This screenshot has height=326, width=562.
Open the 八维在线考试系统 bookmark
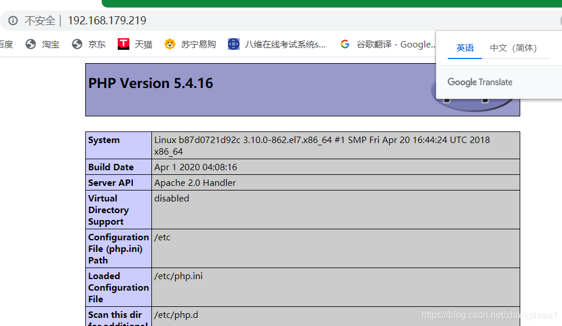[x=277, y=45]
